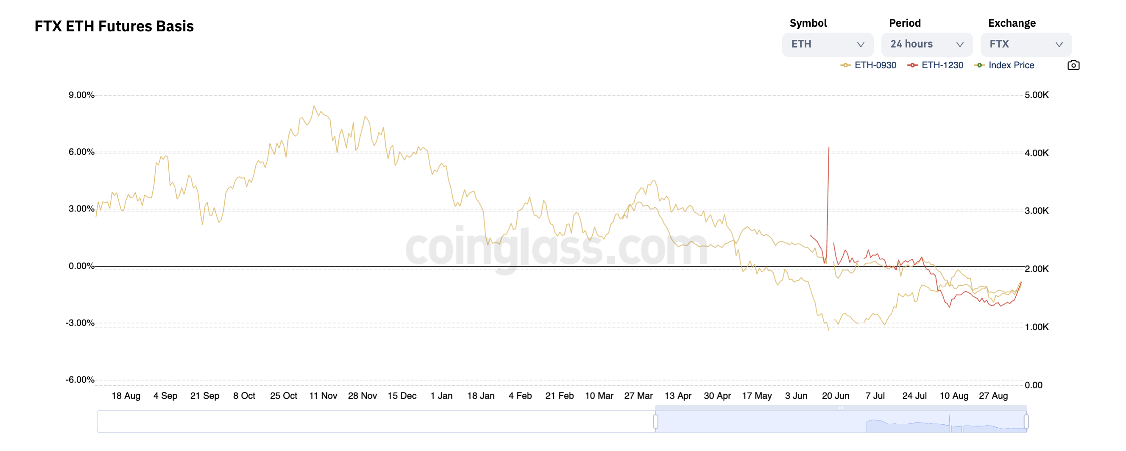Click the small grip atop the range selector
Viewport: 1126px width, 451px height.
click(841, 408)
